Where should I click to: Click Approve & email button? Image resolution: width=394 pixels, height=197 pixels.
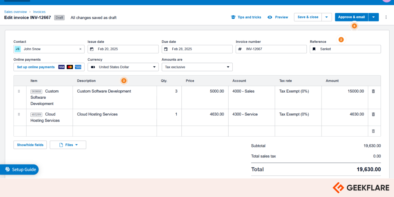click(x=351, y=17)
